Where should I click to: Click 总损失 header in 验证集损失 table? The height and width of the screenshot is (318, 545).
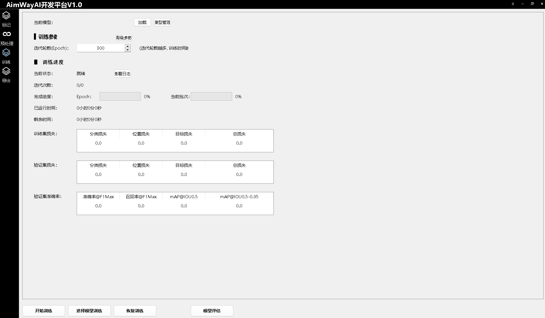[239, 165]
